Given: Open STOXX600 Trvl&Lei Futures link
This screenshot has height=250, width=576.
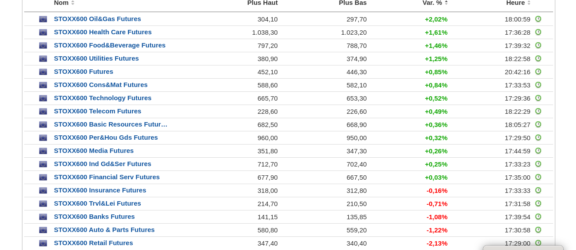Looking at the screenshot, I should 97,203.
